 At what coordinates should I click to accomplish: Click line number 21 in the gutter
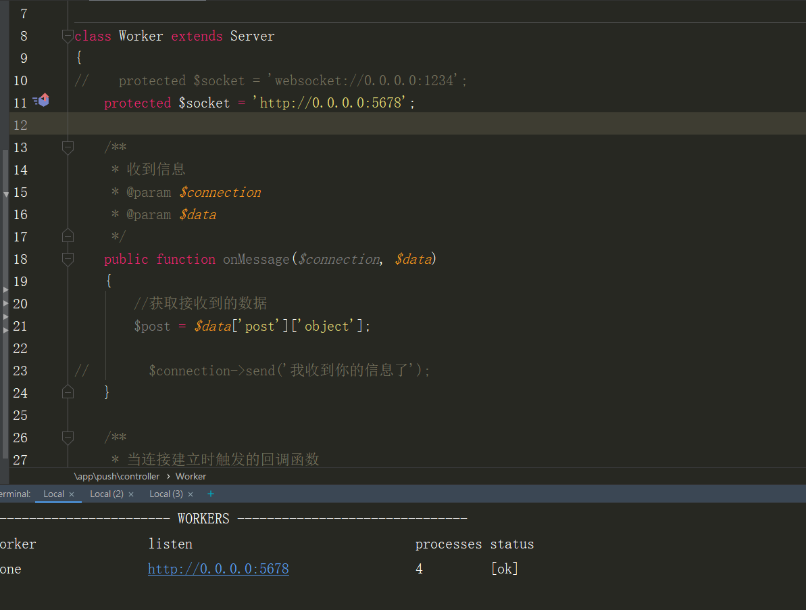click(20, 326)
